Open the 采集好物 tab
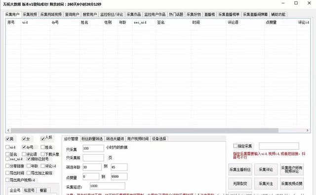 194,14
